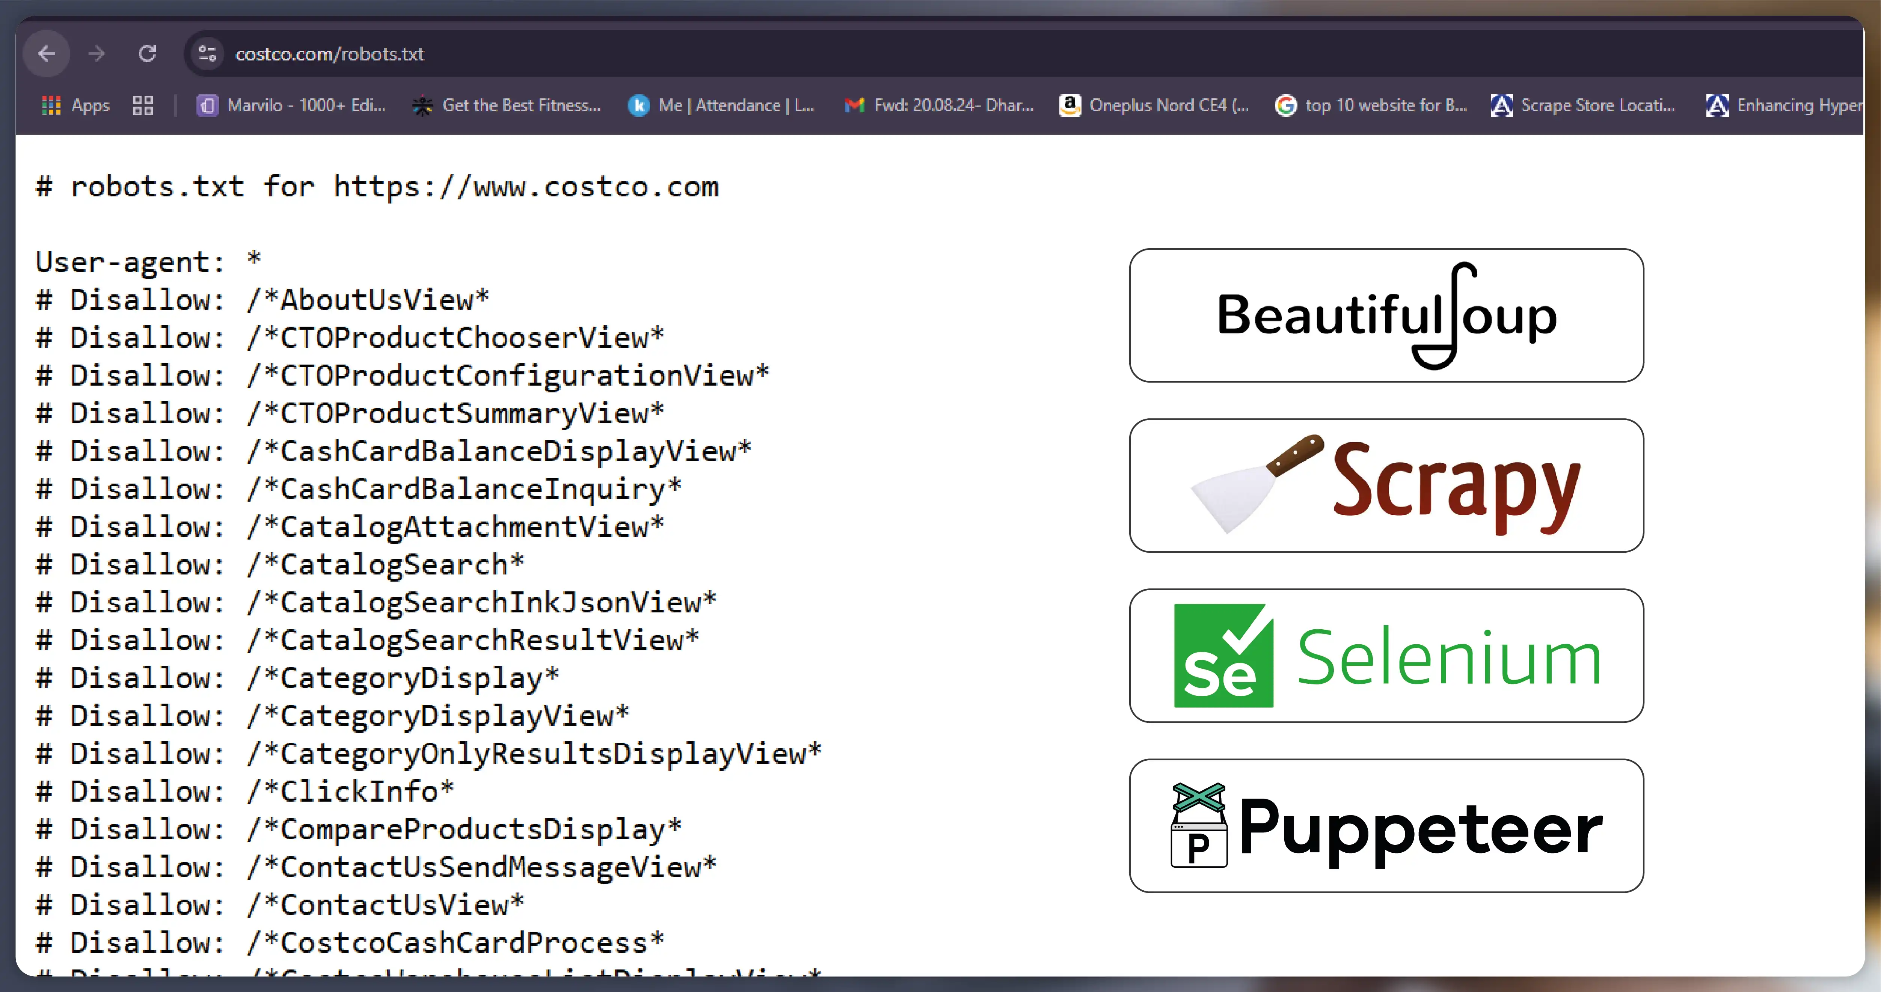Screen dimensions: 1881x992
Task: Click the Disallow /*CTOProductChooserView* line
Action: pos(350,338)
